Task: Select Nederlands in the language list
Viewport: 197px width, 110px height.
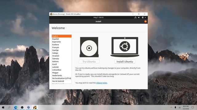Action: pos(62,75)
